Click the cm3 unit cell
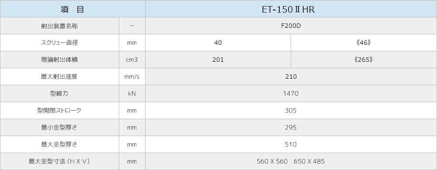Screen dimensions: 437x170 tap(132, 60)
